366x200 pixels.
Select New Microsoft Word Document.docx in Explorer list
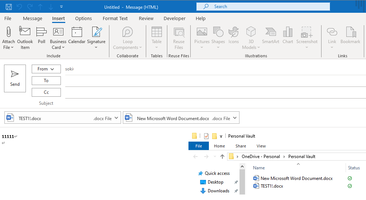coord(293,178)
